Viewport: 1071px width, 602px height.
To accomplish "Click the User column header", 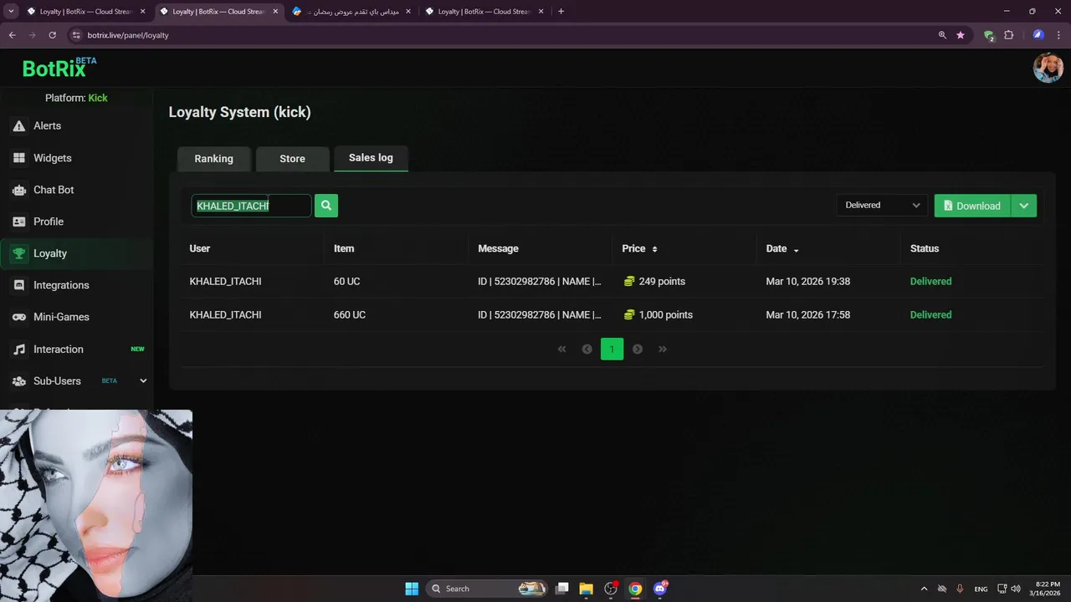I will click(x=200, y=248).
